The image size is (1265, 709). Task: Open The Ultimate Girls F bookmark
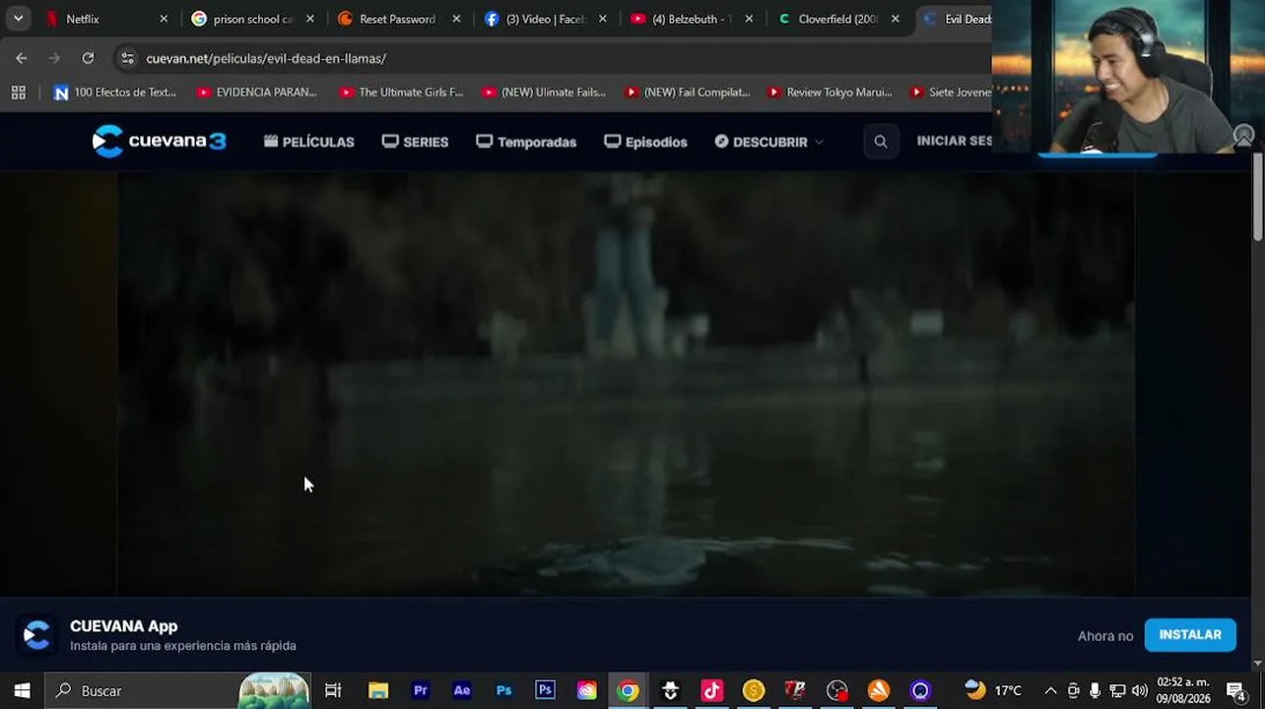(400, 93)
